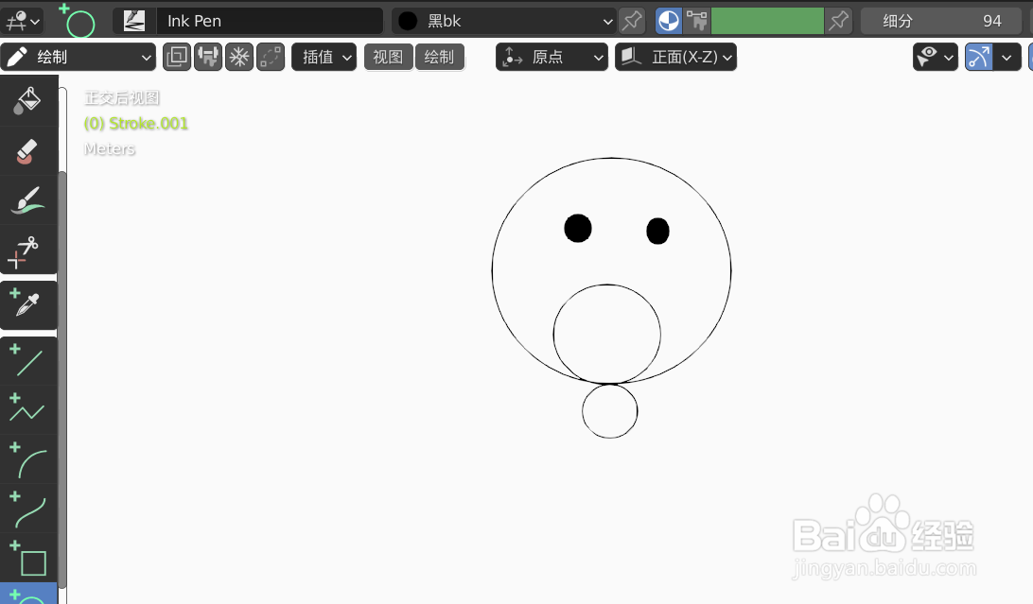Expand the gizmo options arrow
The image size is (1033, 604).
coord(1007,58)
